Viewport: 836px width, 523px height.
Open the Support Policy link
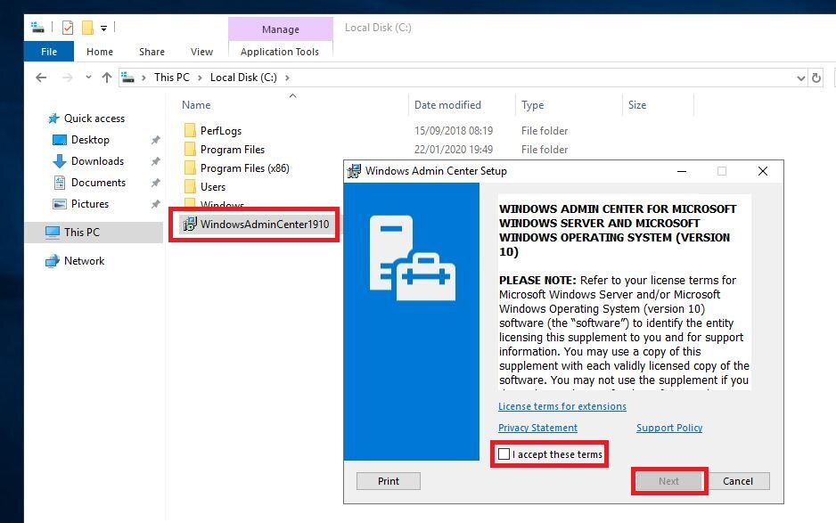point(669,428)
